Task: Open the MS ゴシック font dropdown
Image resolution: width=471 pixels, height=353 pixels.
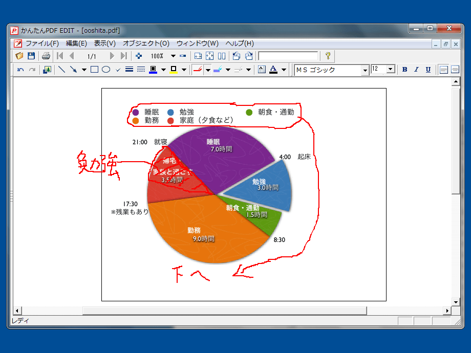Action: 365,71
